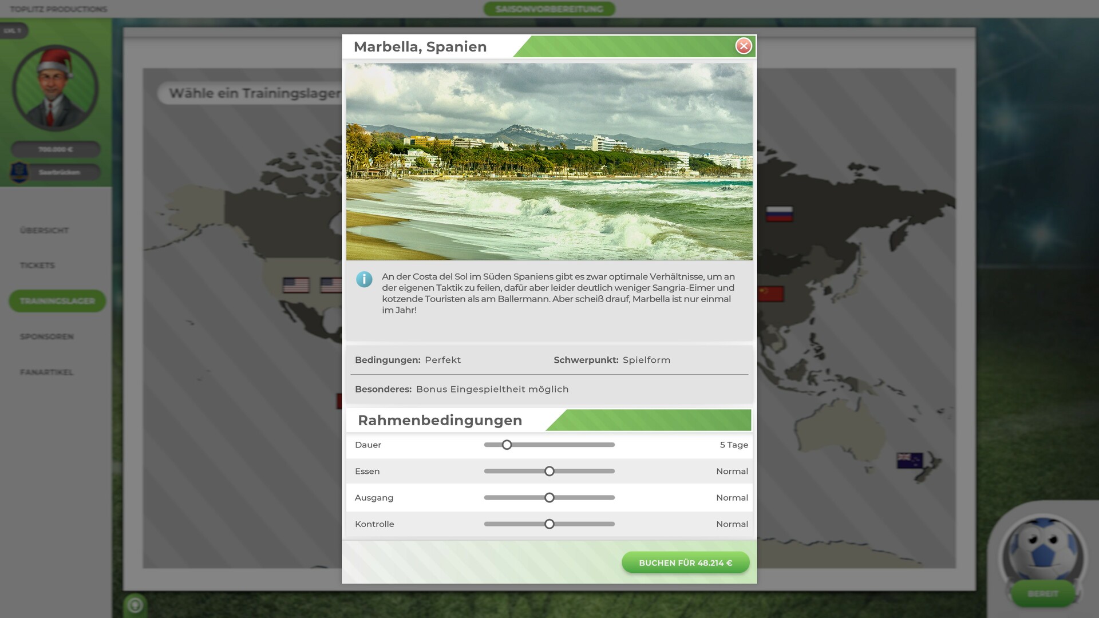Click the Essen slider handle
This screenshot has height=618, width=1099.
pos(549,472)
